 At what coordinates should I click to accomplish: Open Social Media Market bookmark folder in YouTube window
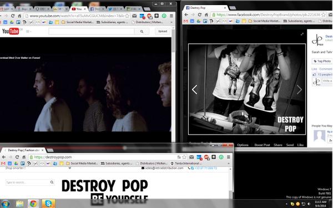coord(78,22)
